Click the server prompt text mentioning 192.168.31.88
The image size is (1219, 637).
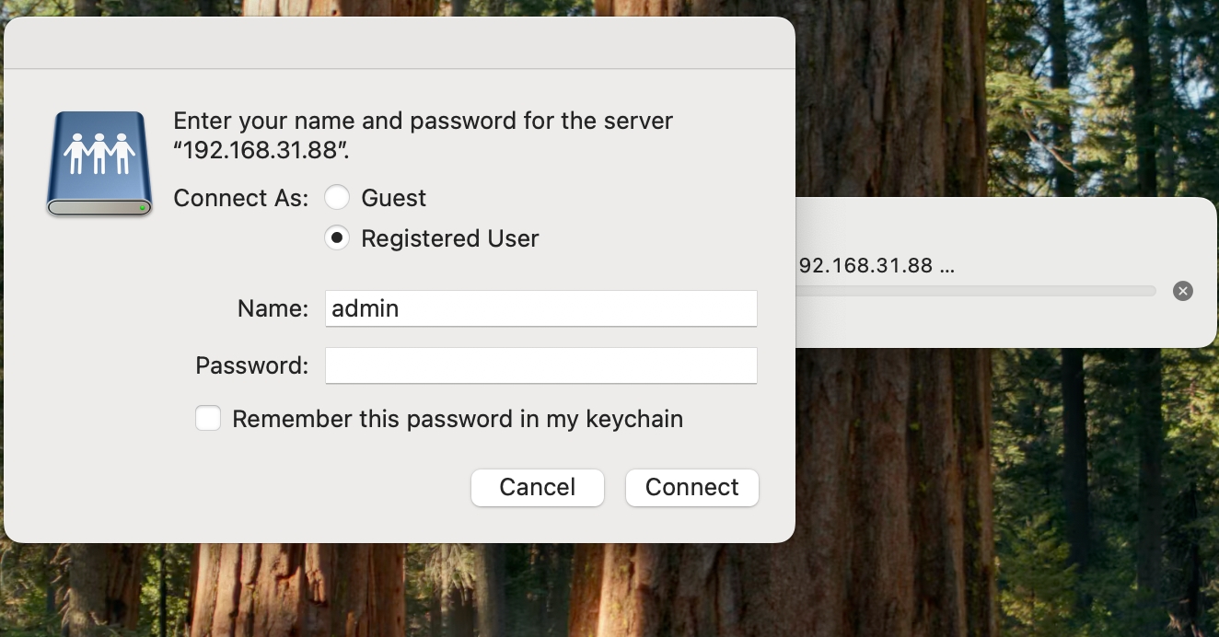pos(424,135)
